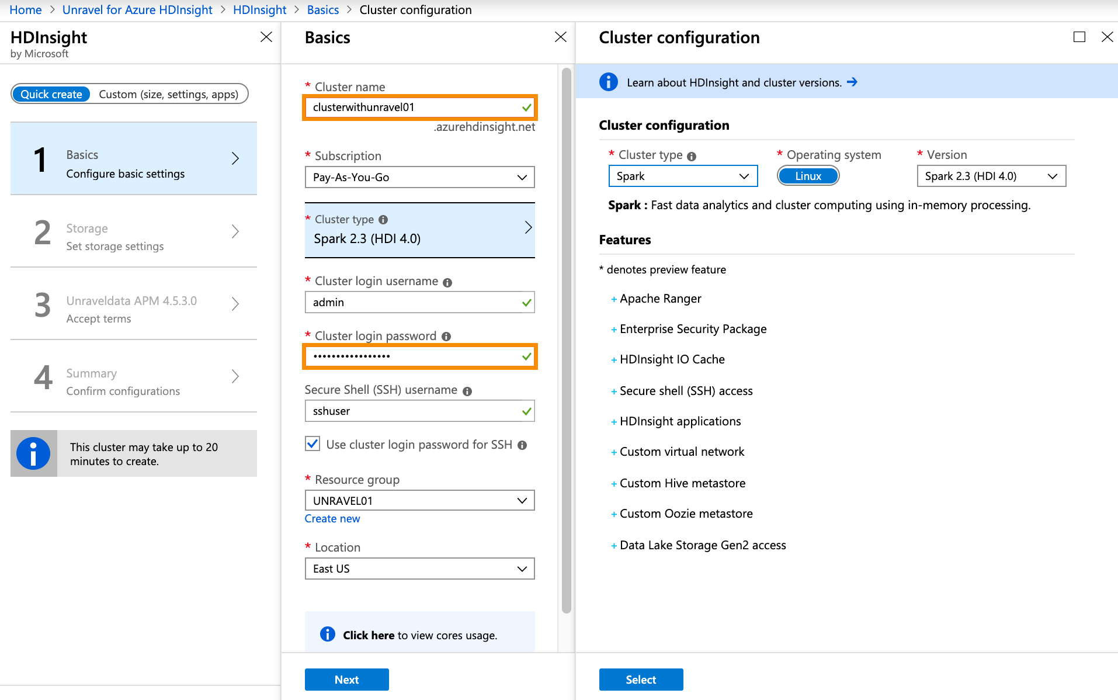Close the Cluster configuration panel
Image resolution: width=1118 pixels, height=700 pixels.
click(x=1107, y=37)
